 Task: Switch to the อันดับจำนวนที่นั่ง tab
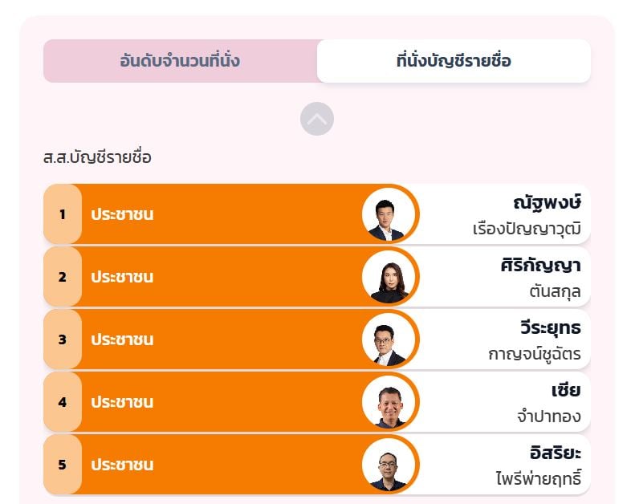coord(180,61)
